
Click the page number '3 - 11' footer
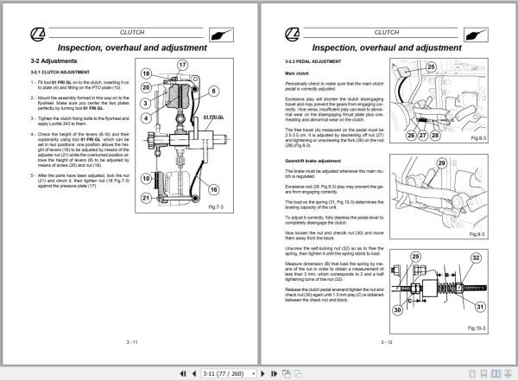[x=132, y=342]
